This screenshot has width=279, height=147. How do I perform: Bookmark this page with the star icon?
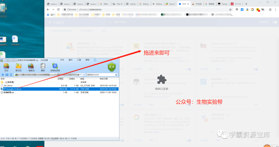click(230, 10)
